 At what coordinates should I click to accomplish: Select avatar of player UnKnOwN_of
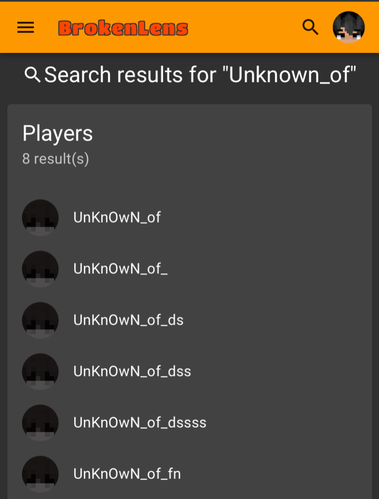40,218
